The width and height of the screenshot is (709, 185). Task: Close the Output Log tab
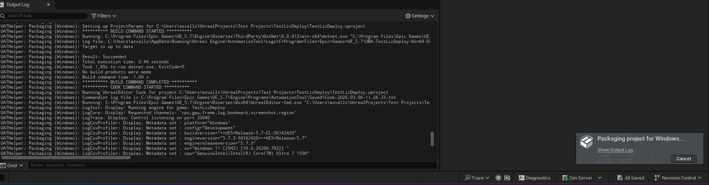(48, 5)
